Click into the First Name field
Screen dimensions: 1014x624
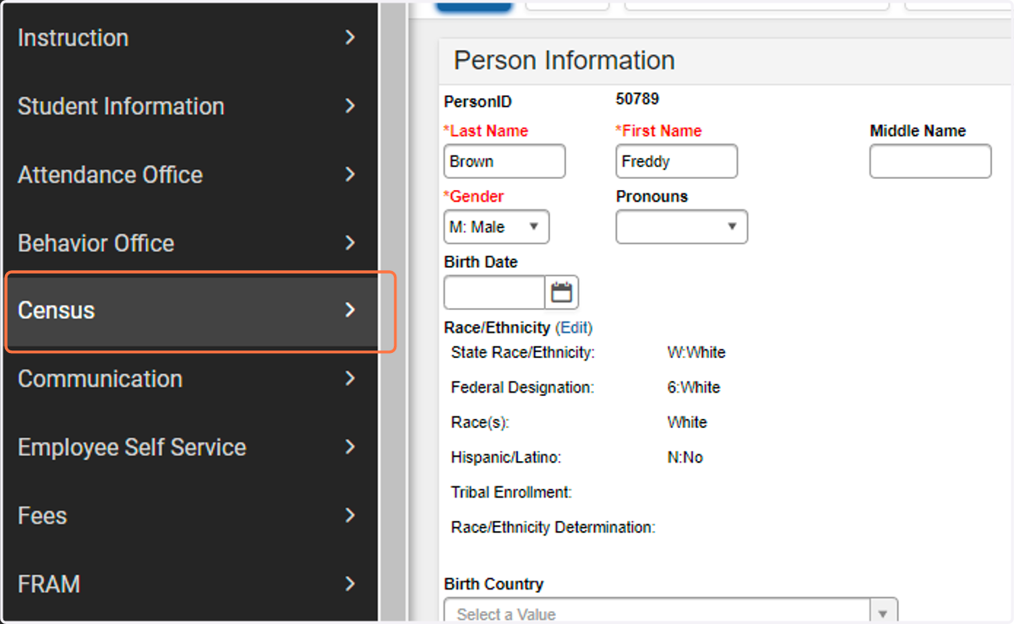677,161
